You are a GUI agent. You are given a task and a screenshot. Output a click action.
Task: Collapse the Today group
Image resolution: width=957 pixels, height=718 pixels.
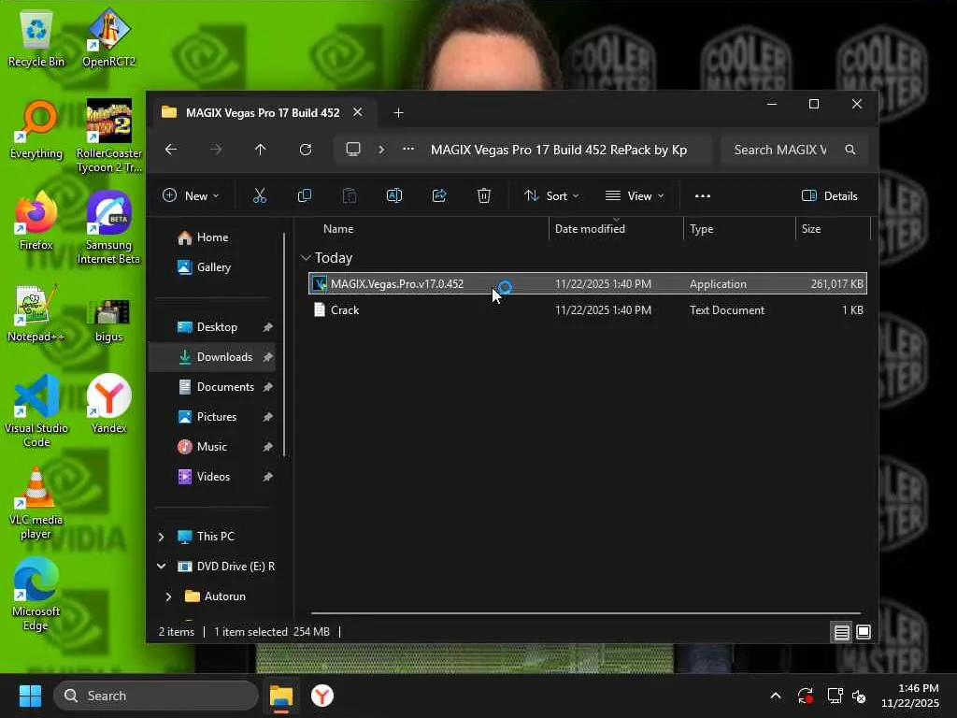[x=306, y=258]
